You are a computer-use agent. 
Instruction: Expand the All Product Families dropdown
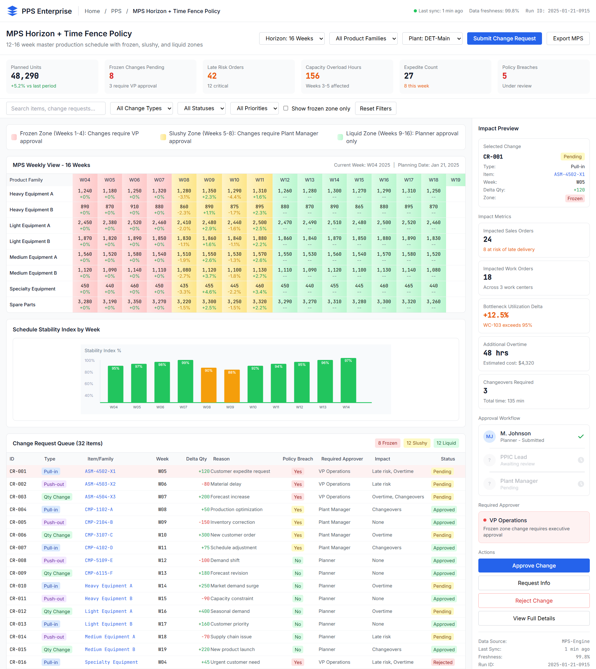(x=363, y=38)
